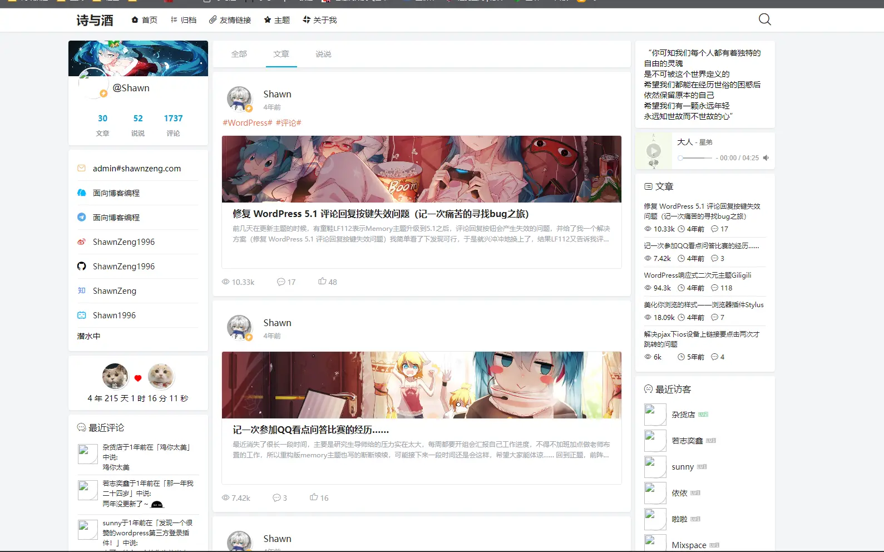Click the 最近评论 widget heading icon
Screen dimensions: 884x552
pos(81,427)
